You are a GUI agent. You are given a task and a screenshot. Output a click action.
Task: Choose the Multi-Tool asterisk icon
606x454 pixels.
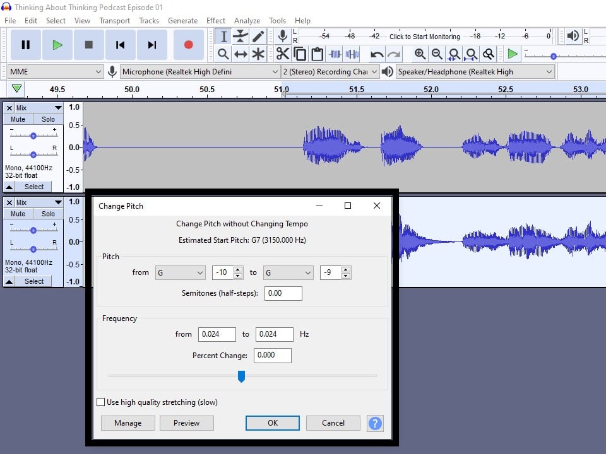coord(258,54)
